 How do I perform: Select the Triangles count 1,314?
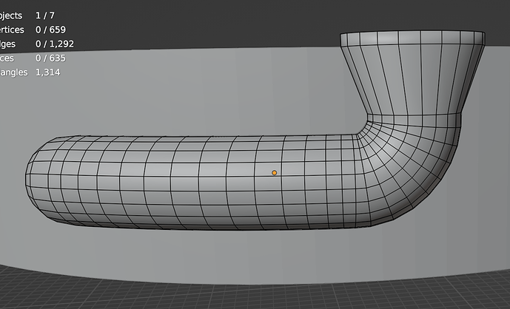tap(48, 72)
